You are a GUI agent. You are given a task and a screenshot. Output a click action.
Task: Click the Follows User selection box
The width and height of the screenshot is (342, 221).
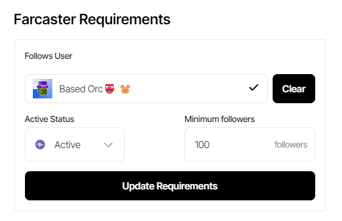pyautogui.click(x=146, y=89)
